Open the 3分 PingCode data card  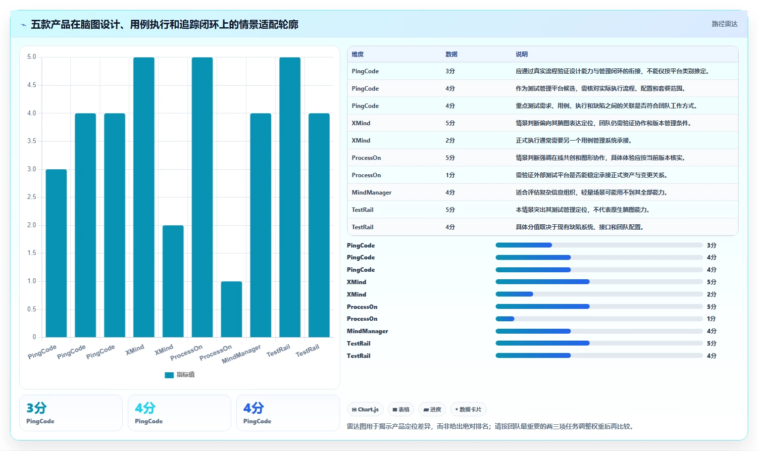tap(71, 413)
